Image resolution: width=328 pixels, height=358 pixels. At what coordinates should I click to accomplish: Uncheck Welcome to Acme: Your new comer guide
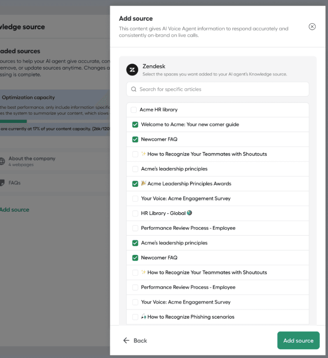(x=135, y=124)
